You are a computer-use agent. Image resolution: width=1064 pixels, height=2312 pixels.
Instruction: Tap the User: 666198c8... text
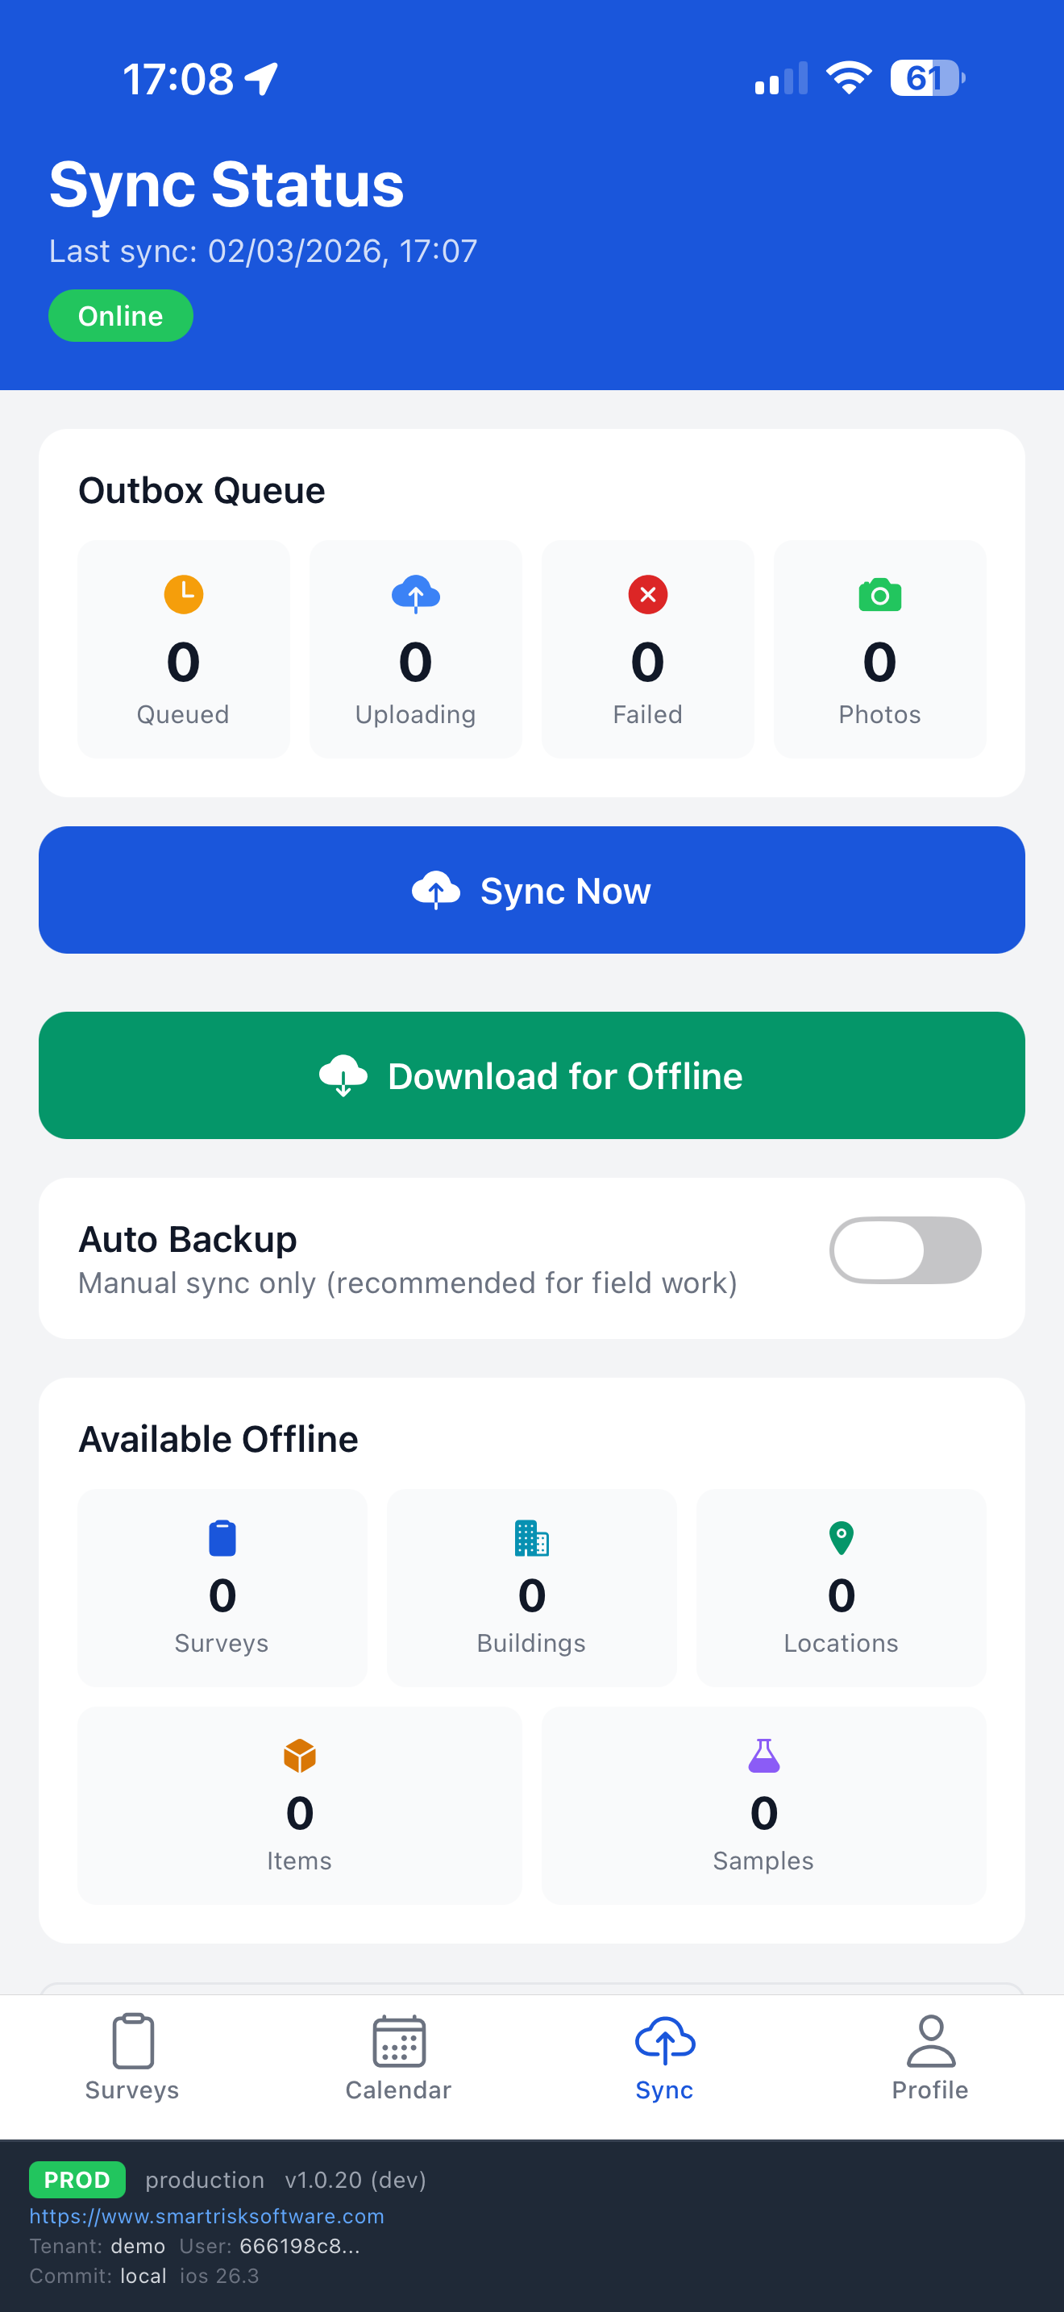click(269, 2247)
